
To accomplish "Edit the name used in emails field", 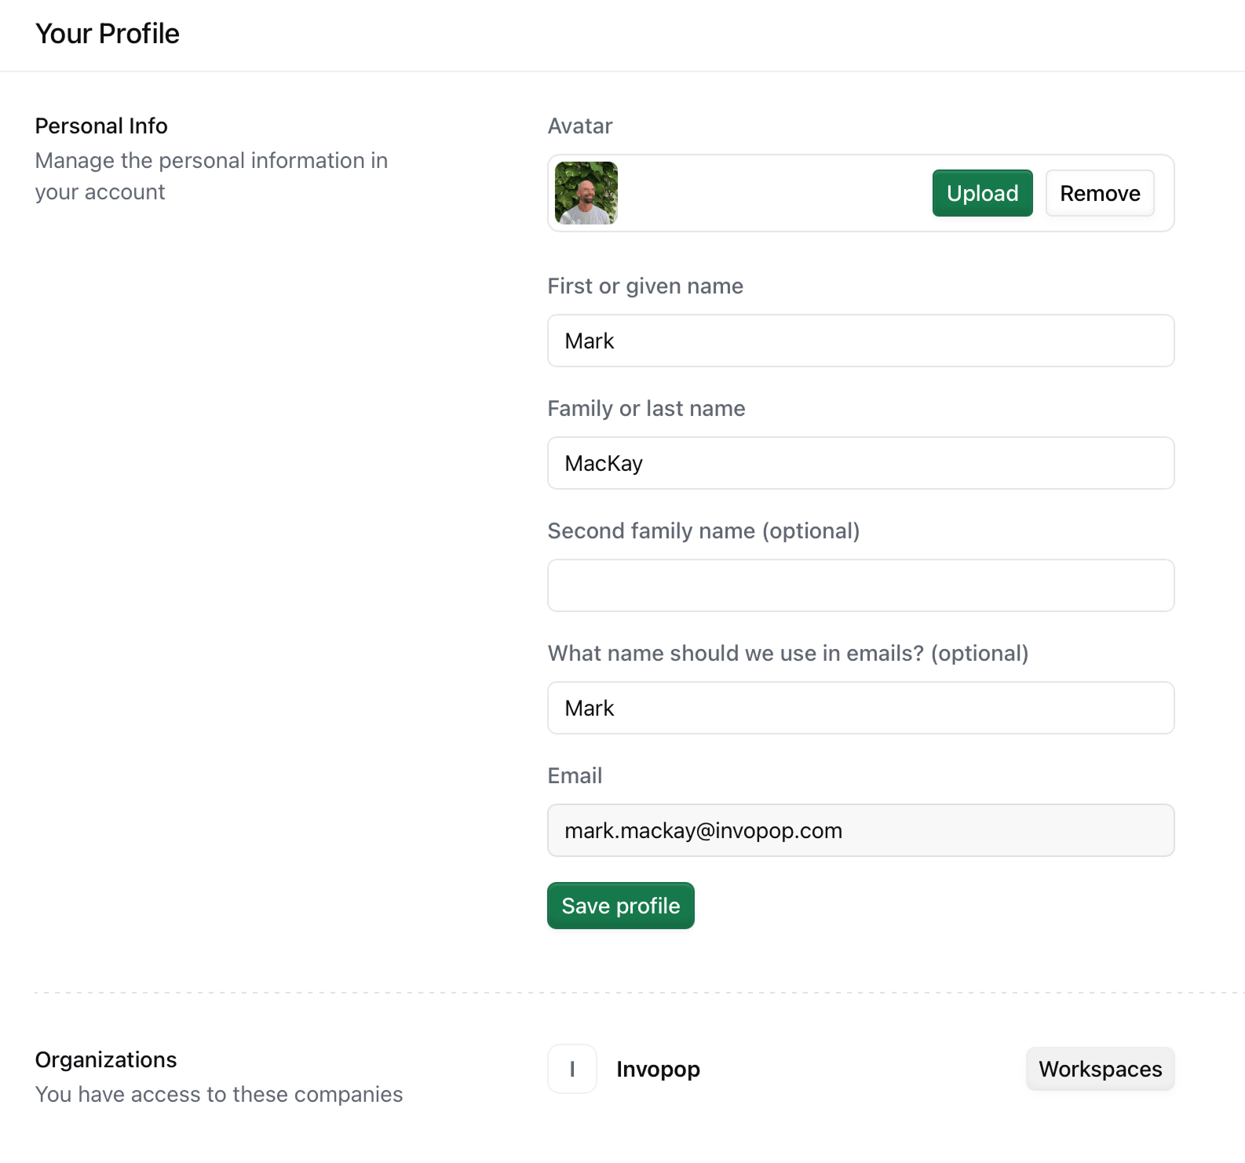I will click(x=860, y=708).
